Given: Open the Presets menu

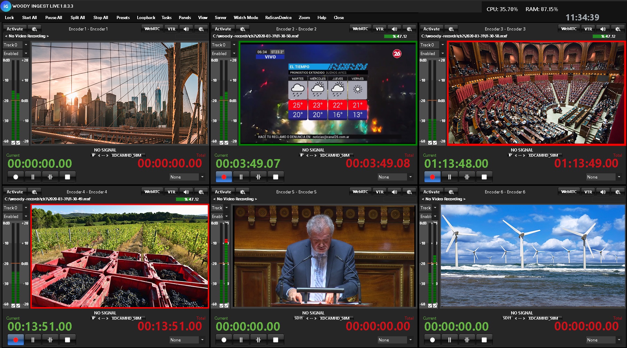Looking at the screenshot, I should tap(123, 18).
